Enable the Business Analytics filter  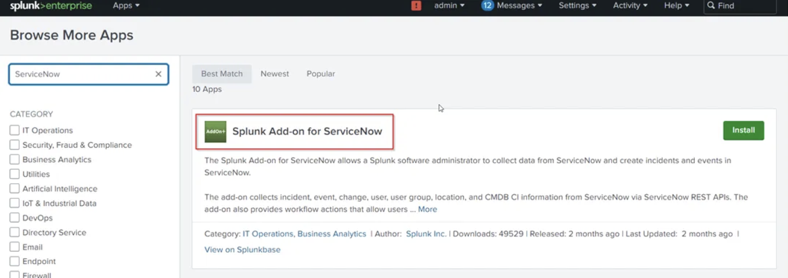pyautogui.click(x=15, y=159)
